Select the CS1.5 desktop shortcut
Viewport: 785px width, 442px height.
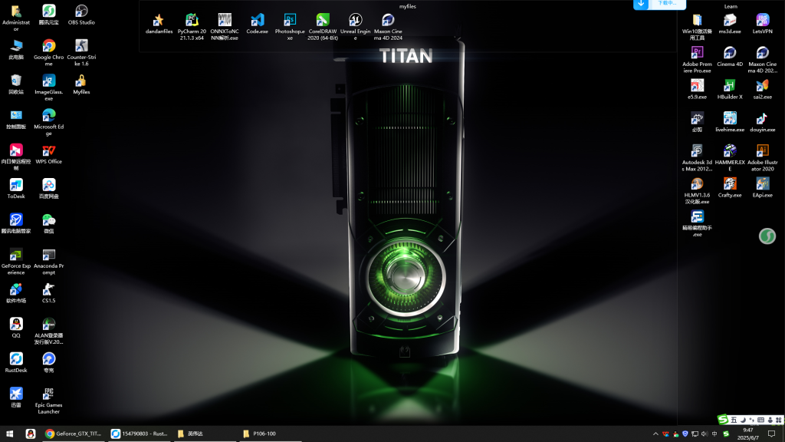pyautogui.click(x=48, y=292)
